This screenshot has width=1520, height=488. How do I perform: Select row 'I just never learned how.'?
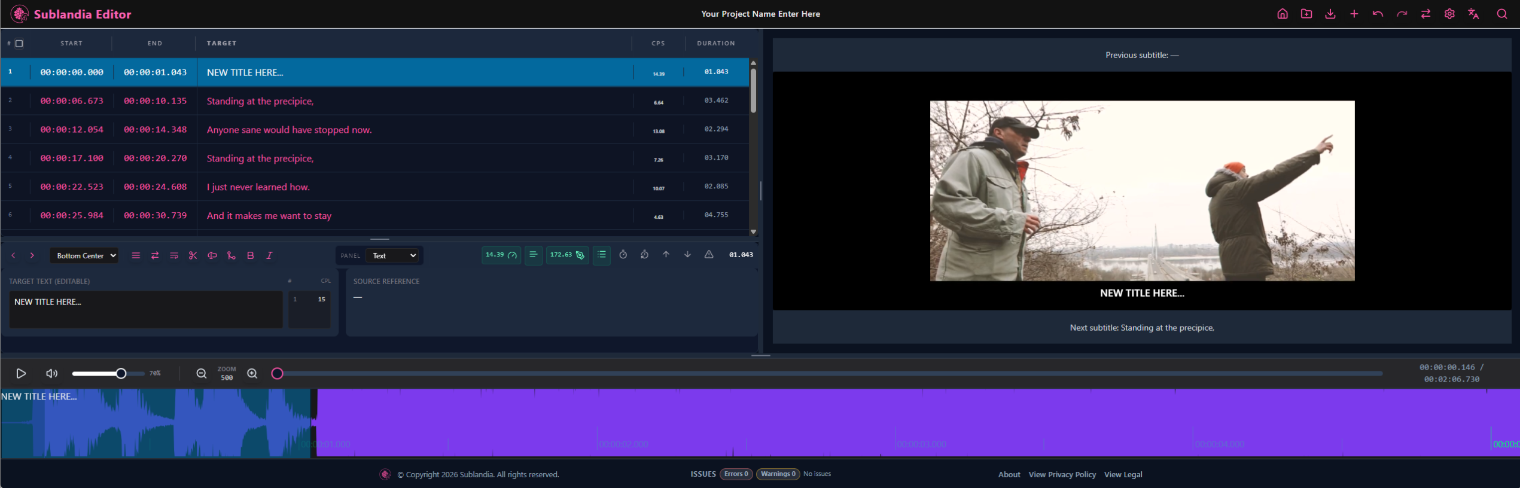tap(374, 187)
